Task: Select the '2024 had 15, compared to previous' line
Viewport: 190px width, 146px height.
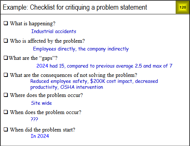Action: point(104,66)
